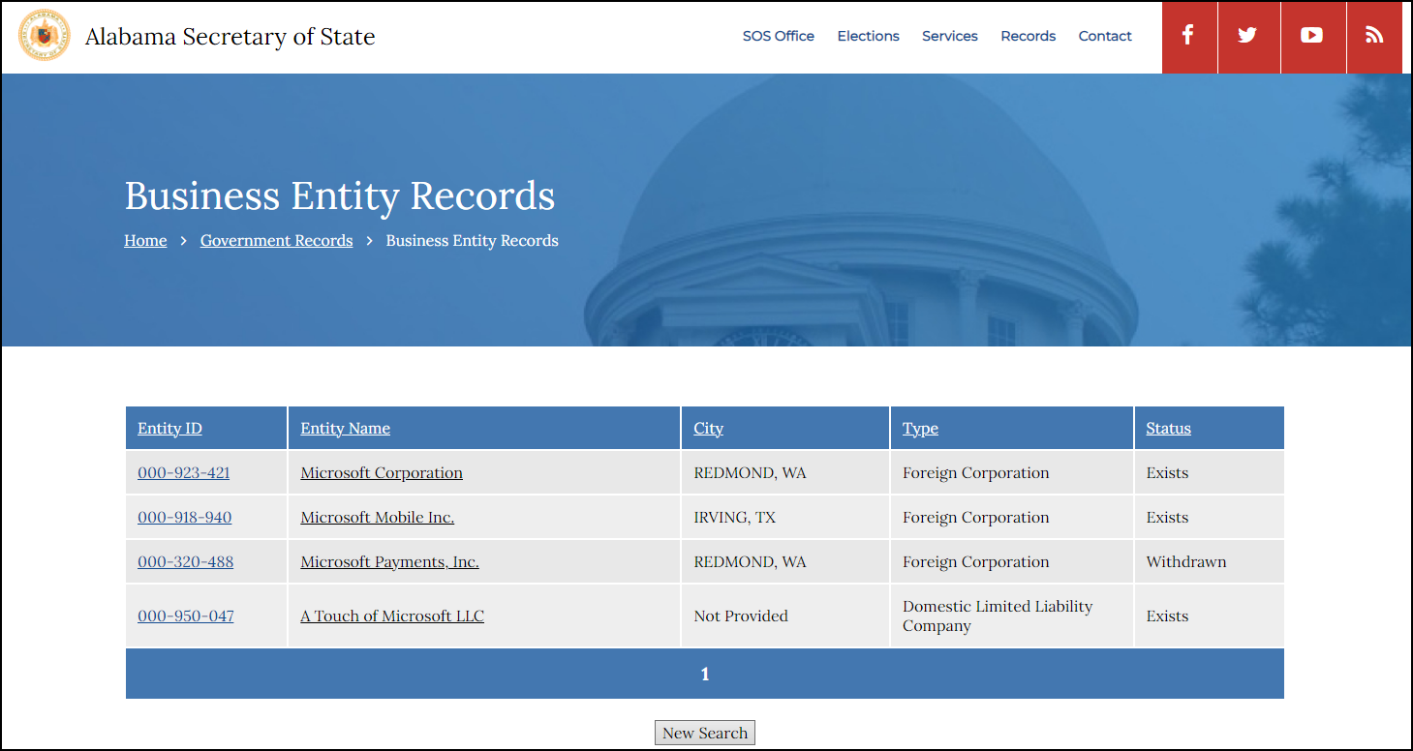
Task: Open the Microsoft Corporation entity record
Action: click(382, 473)
